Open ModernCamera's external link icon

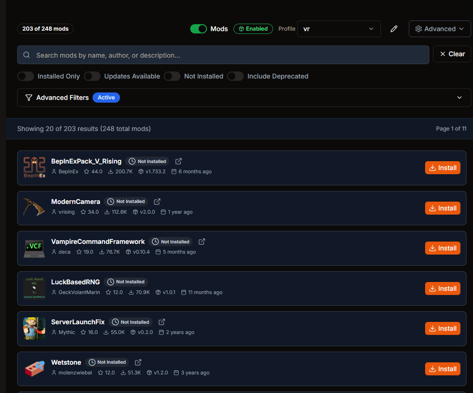tap(157, 201)
